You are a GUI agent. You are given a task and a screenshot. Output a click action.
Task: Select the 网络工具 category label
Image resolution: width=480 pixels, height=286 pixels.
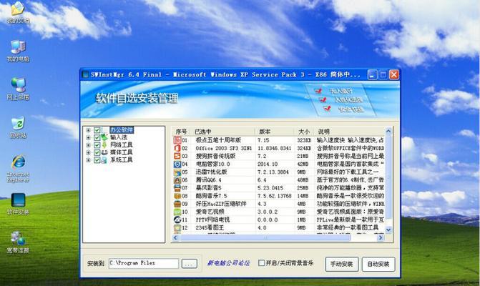(x=121, y=144)
